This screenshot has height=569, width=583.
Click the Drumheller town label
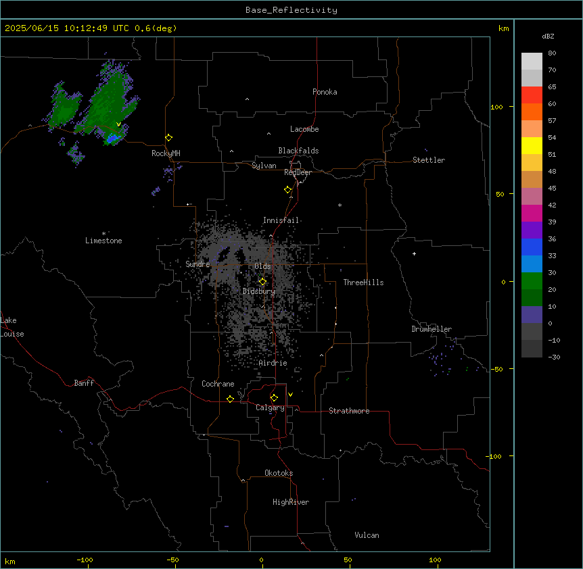click(432, 329)
